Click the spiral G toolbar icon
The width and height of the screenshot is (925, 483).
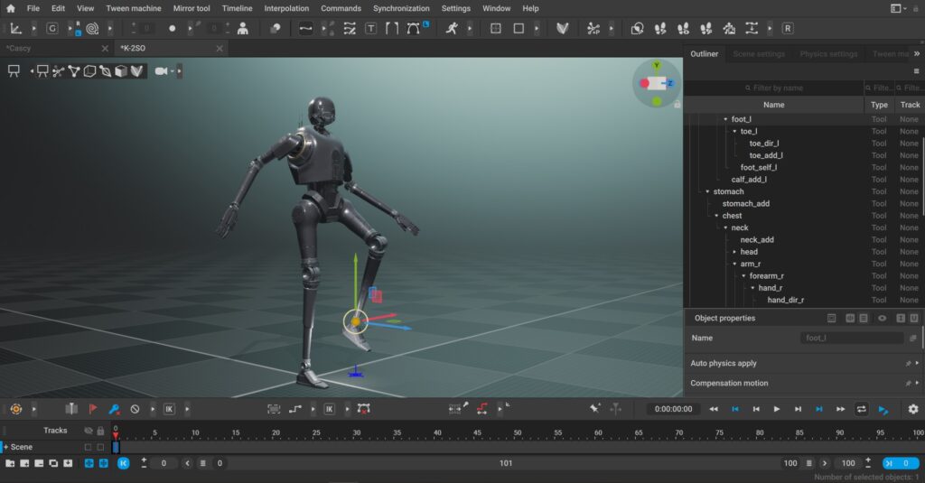(x=92, y=28)
